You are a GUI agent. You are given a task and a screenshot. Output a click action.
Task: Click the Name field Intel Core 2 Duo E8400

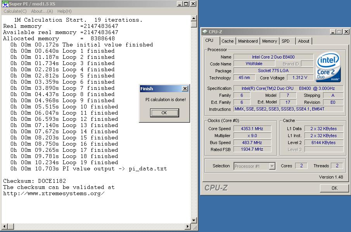(x=273, y=57)
